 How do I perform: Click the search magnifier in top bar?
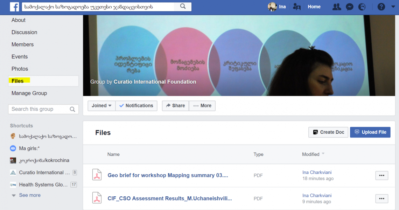183,7
